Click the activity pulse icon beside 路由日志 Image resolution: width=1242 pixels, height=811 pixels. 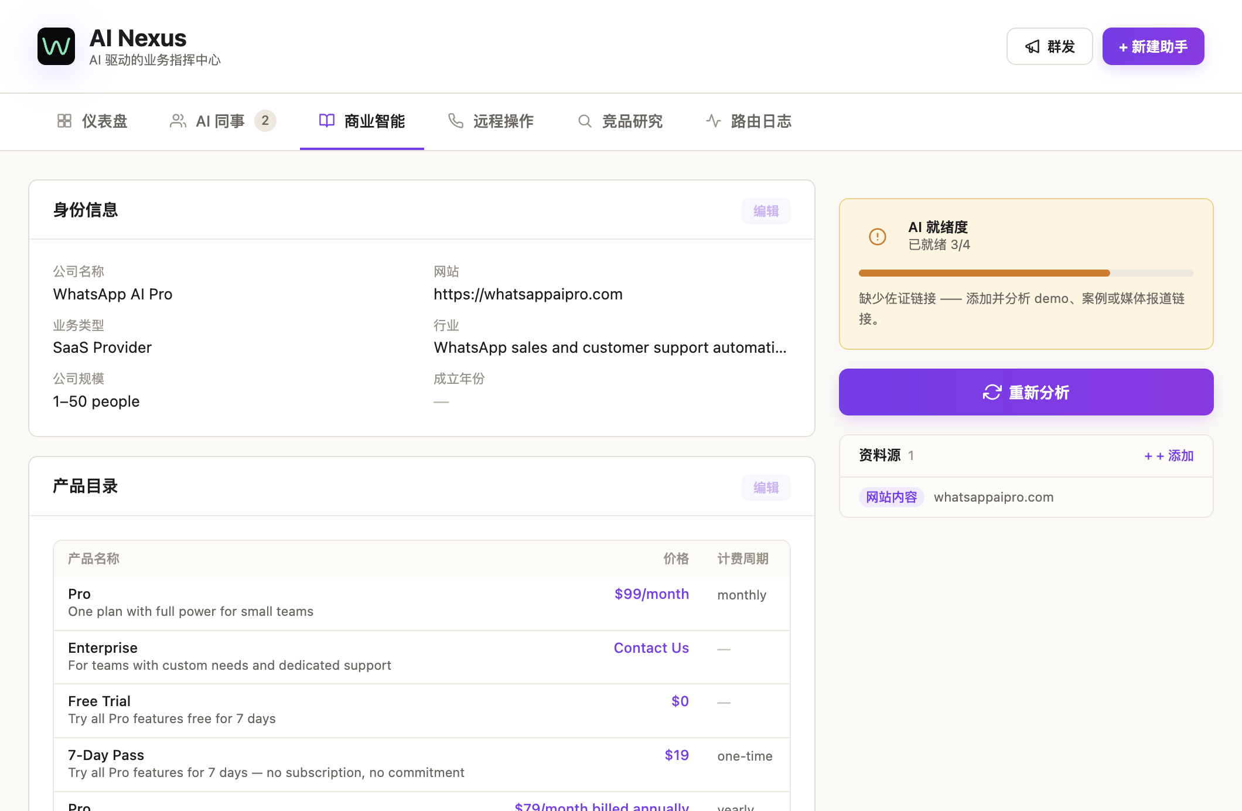point(714,121)
